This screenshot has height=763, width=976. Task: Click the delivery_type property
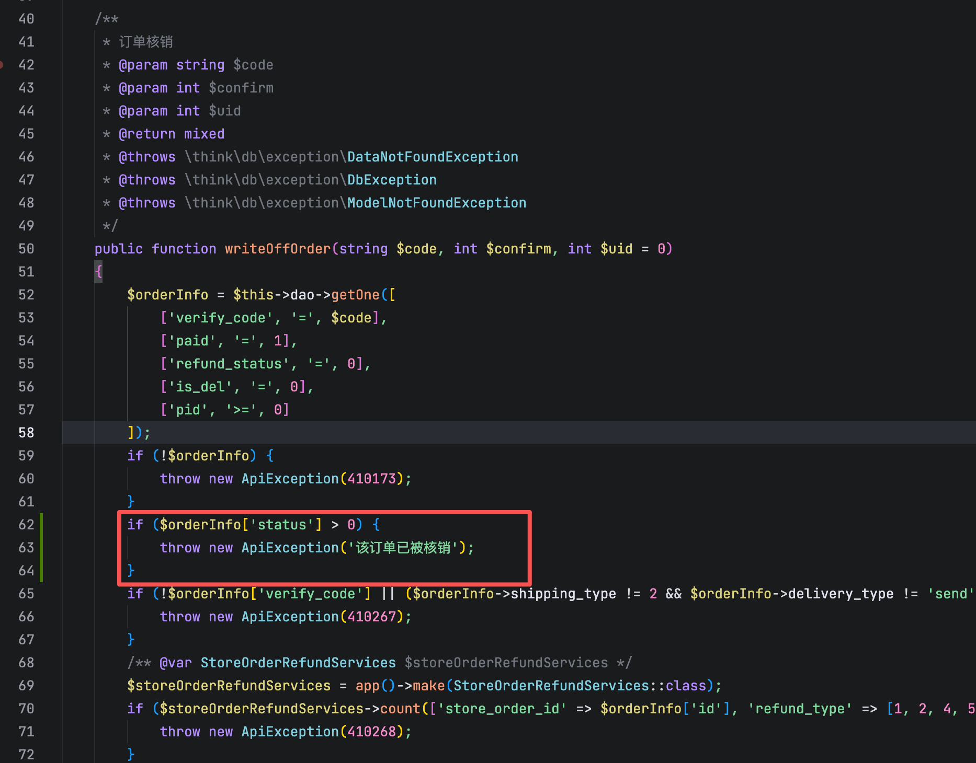[841, 594]
